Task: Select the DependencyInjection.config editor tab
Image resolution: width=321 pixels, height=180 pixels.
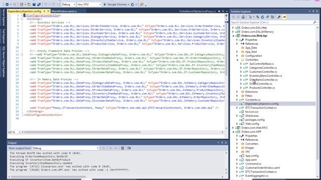Action: point(25,11)
